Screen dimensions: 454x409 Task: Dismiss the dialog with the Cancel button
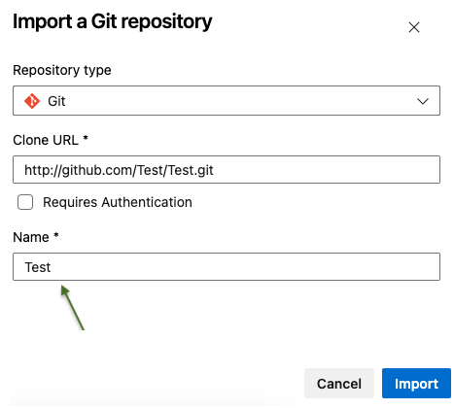pos(339,383)
